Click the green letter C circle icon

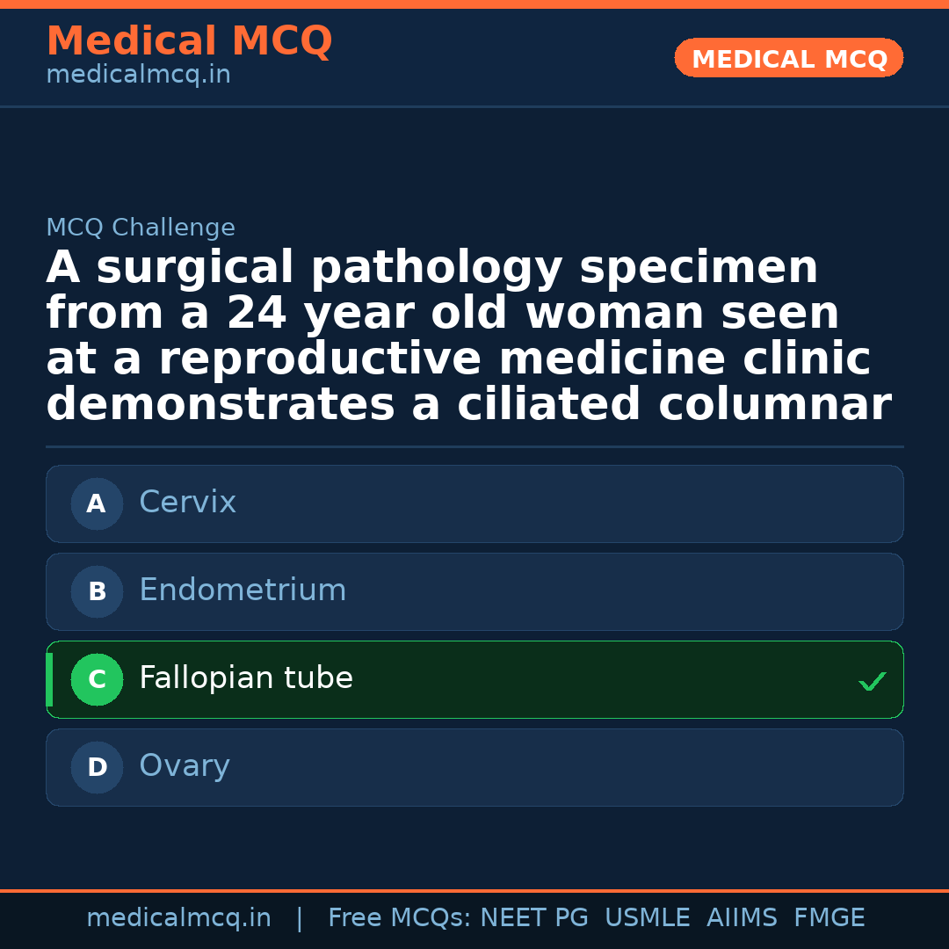[97, 679]
